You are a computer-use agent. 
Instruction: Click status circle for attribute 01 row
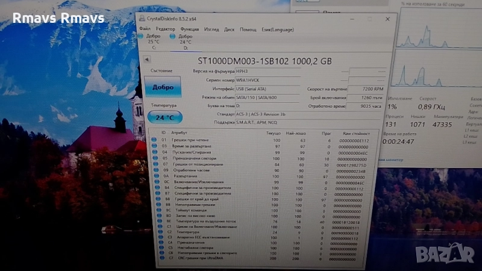pyautogui.click(x=154, y=140)
